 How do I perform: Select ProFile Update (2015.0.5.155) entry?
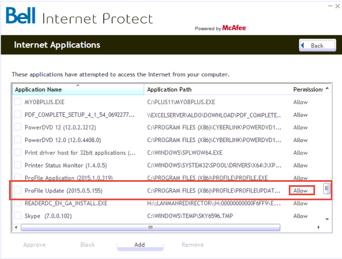click(63, 191)
